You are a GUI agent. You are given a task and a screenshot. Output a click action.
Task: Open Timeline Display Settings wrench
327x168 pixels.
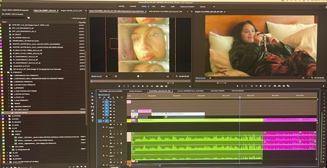[117, 98]
